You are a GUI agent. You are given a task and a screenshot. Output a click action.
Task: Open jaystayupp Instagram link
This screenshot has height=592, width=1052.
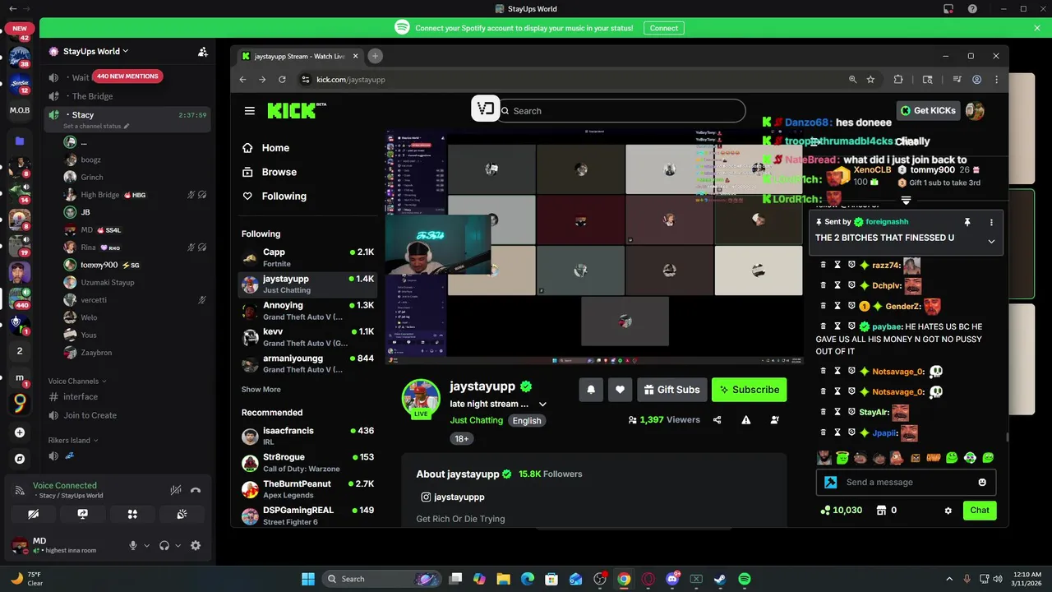[x=453, y=497]
